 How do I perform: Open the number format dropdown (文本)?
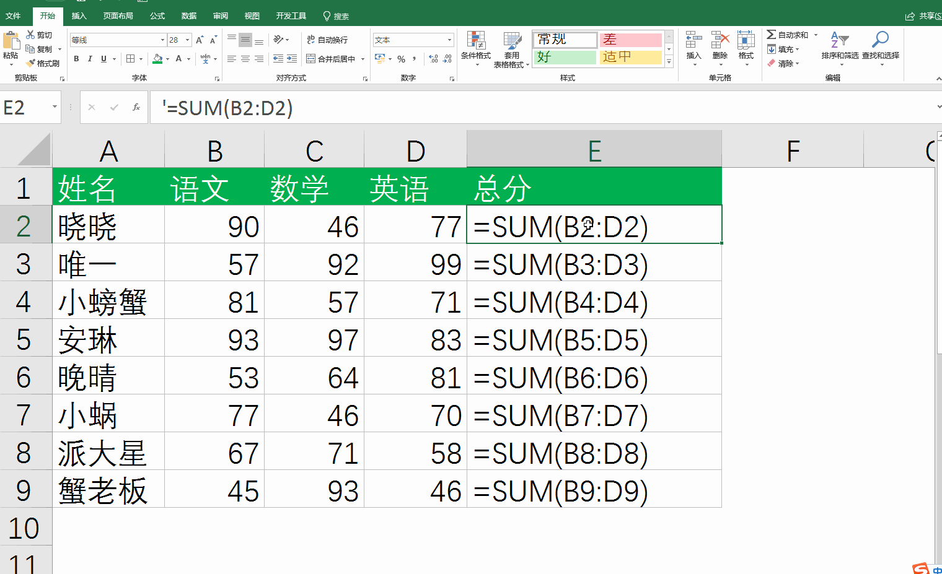coord(449,40)
